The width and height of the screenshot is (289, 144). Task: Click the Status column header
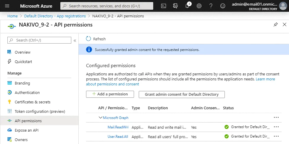[228, 108]
